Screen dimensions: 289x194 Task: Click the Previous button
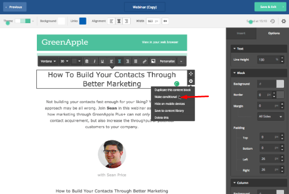[15, 7]
